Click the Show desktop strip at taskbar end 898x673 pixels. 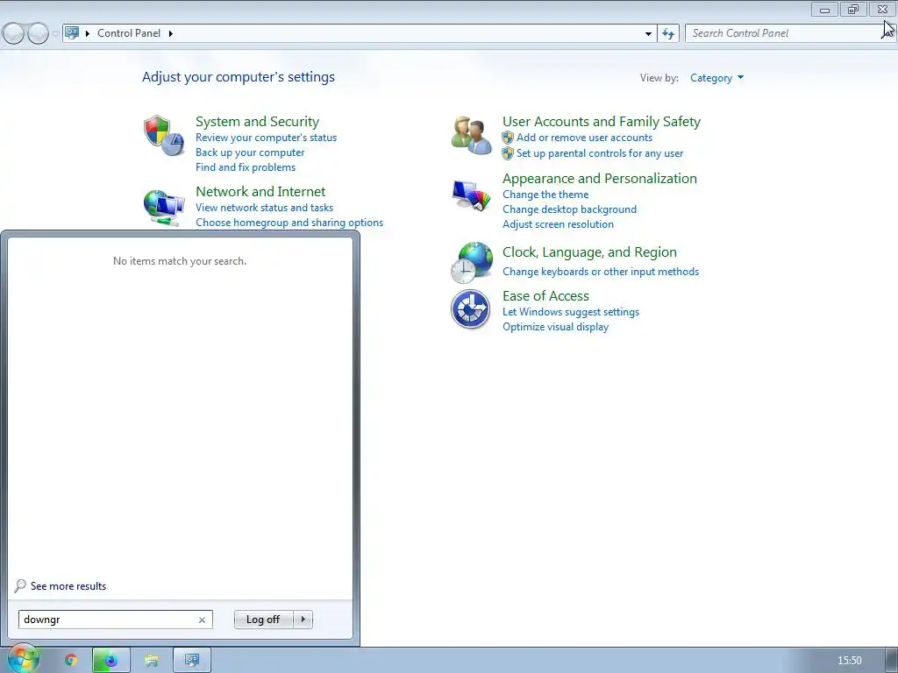(x=891, y=661)
